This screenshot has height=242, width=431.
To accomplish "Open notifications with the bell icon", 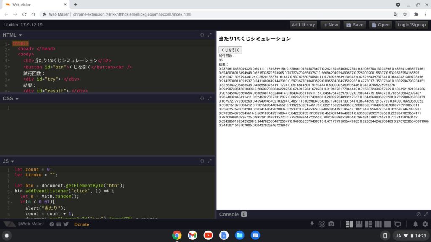I will [x=415, y=224].
